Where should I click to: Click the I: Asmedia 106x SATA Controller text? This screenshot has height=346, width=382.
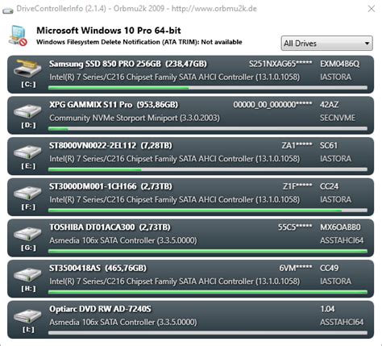pos(122,322)
